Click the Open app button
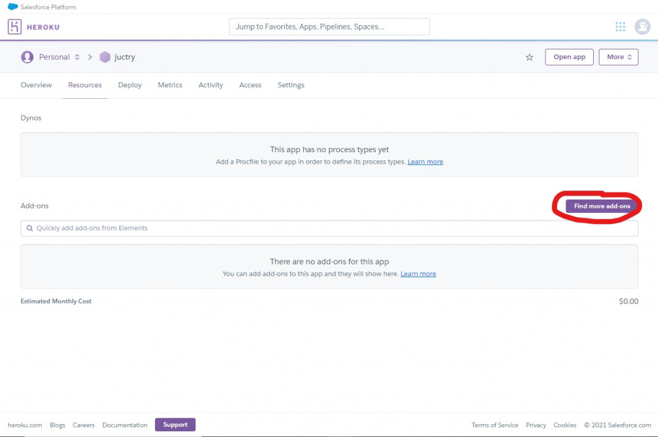 569,57
